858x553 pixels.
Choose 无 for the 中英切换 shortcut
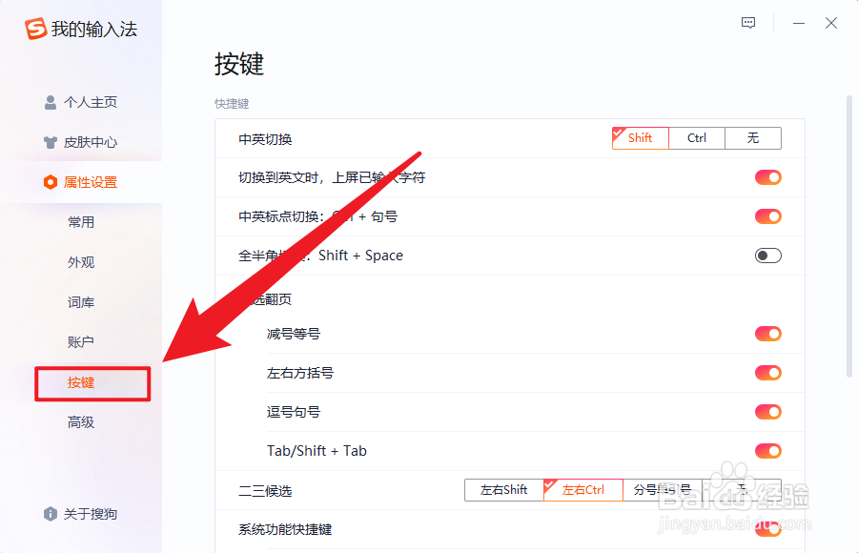tap(752, 137)
